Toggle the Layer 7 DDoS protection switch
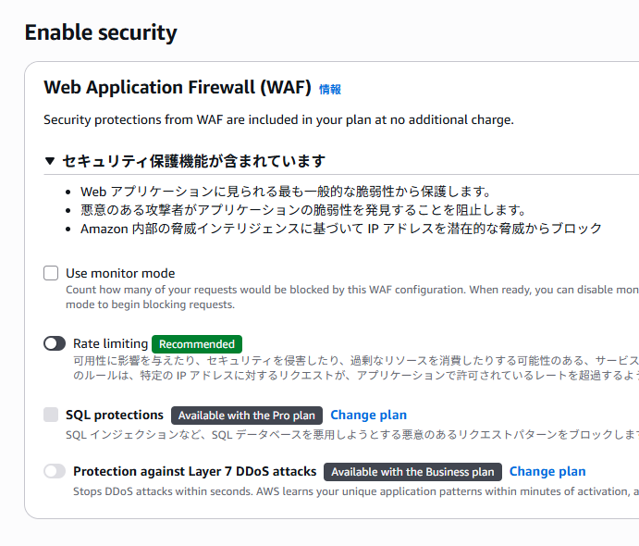The image size is (639, 546). 55,471
